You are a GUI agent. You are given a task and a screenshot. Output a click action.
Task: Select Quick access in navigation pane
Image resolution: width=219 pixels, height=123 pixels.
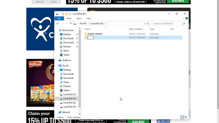point(68,30)
